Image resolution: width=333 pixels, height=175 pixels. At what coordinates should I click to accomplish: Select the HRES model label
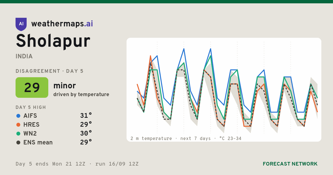tap(31, 125)
